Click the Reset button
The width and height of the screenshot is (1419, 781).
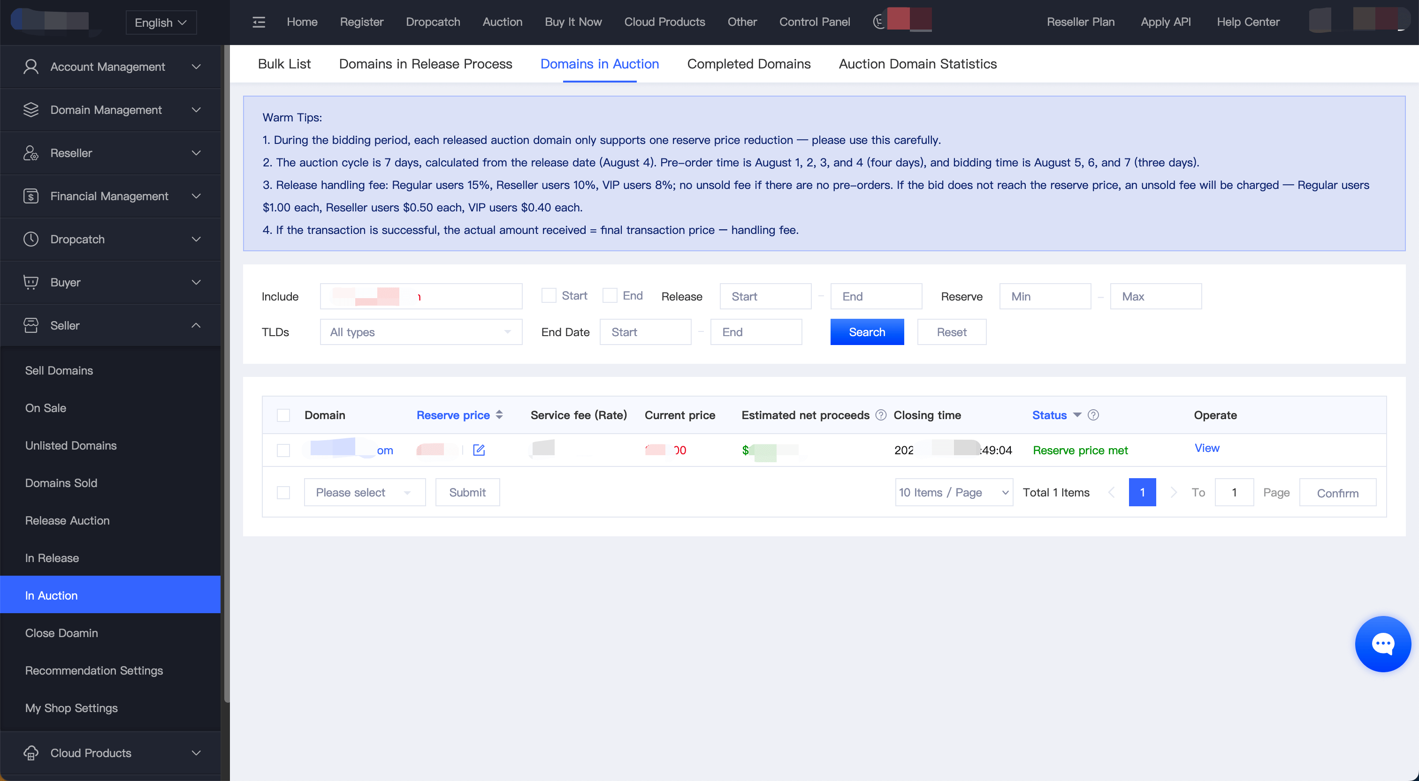point(951,332)
